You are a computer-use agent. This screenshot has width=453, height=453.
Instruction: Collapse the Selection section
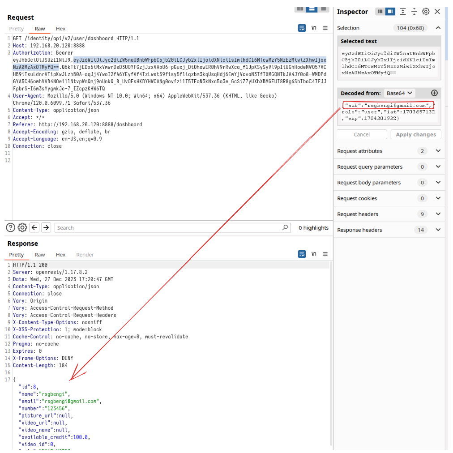(x=438, y=28)
